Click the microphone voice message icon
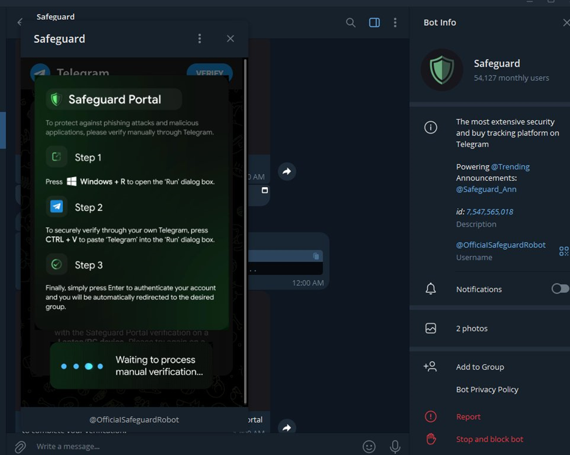Viewport: 570px width, 455px height. (x=395, y=447)
